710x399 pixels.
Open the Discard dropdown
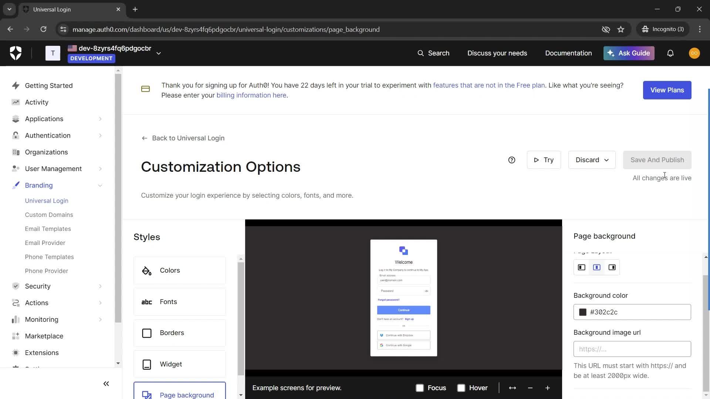(x=592, y=160)
